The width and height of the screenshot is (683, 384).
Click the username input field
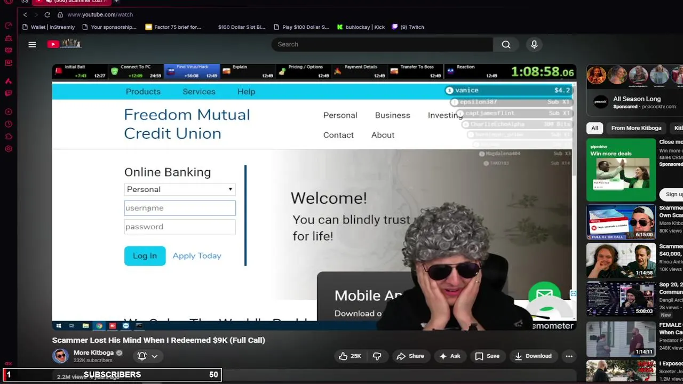coord(180,208)
